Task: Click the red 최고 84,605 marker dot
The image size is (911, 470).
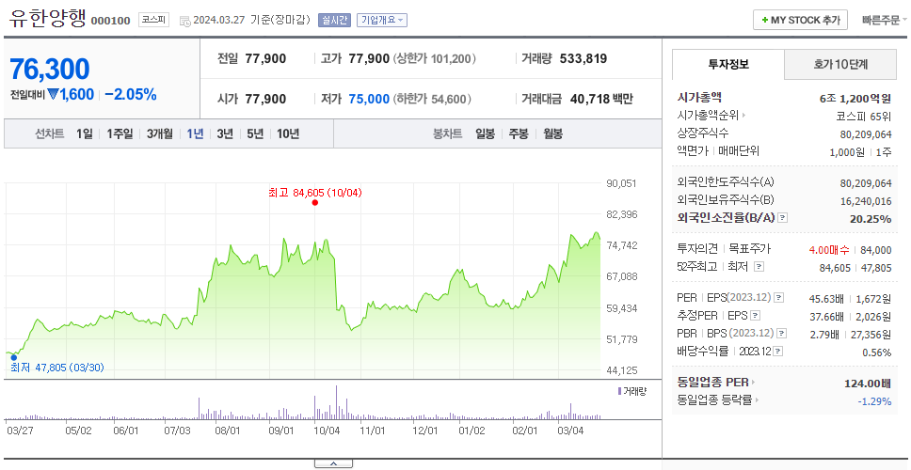Action: tap(315, 202)
